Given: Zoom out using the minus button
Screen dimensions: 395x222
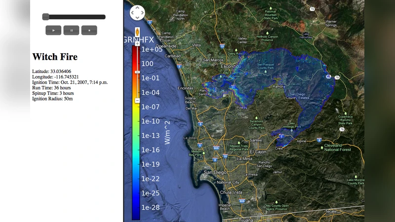Looking at the screenshot, I should (137, 100).
